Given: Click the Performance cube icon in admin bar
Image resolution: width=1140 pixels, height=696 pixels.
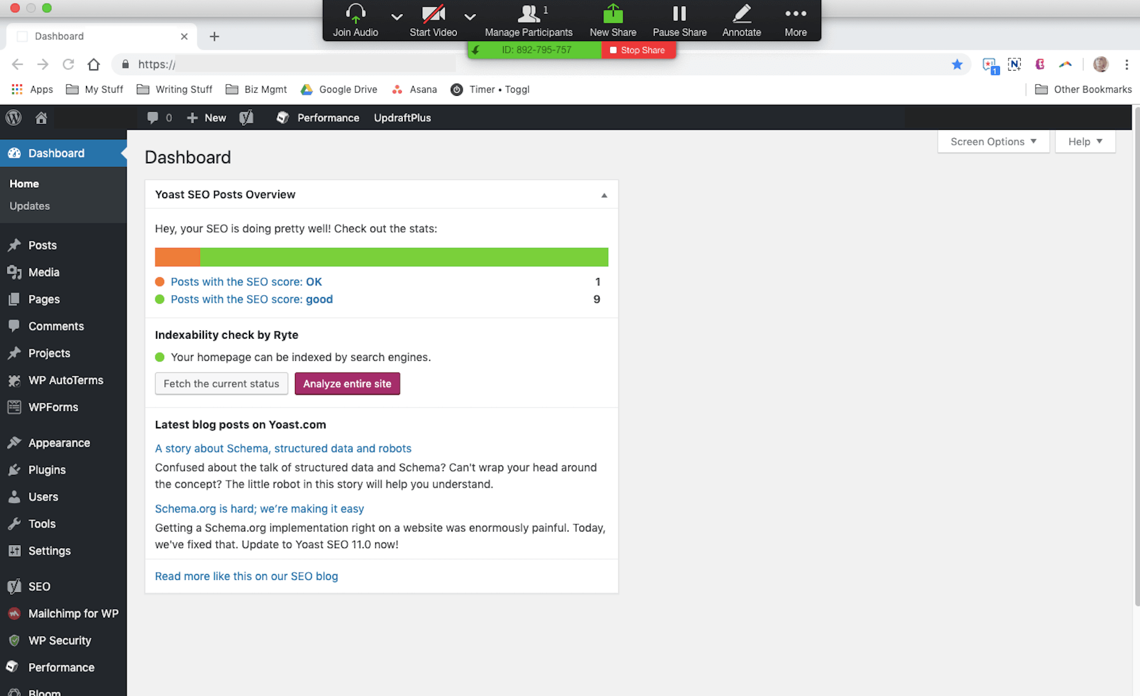Looking at the screenshot, I should (283, 118).
